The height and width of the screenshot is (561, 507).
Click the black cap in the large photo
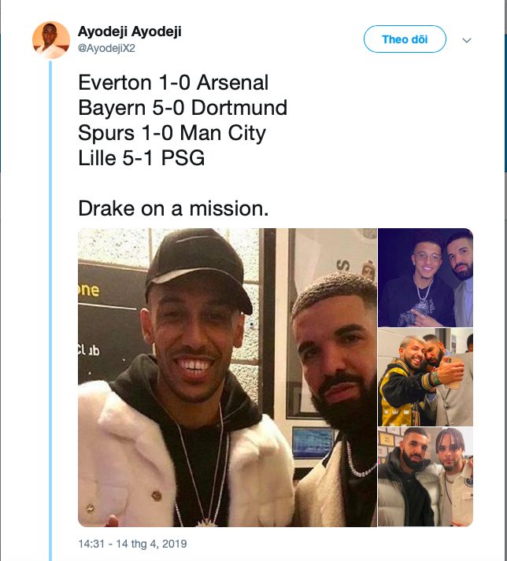(197, 271)
